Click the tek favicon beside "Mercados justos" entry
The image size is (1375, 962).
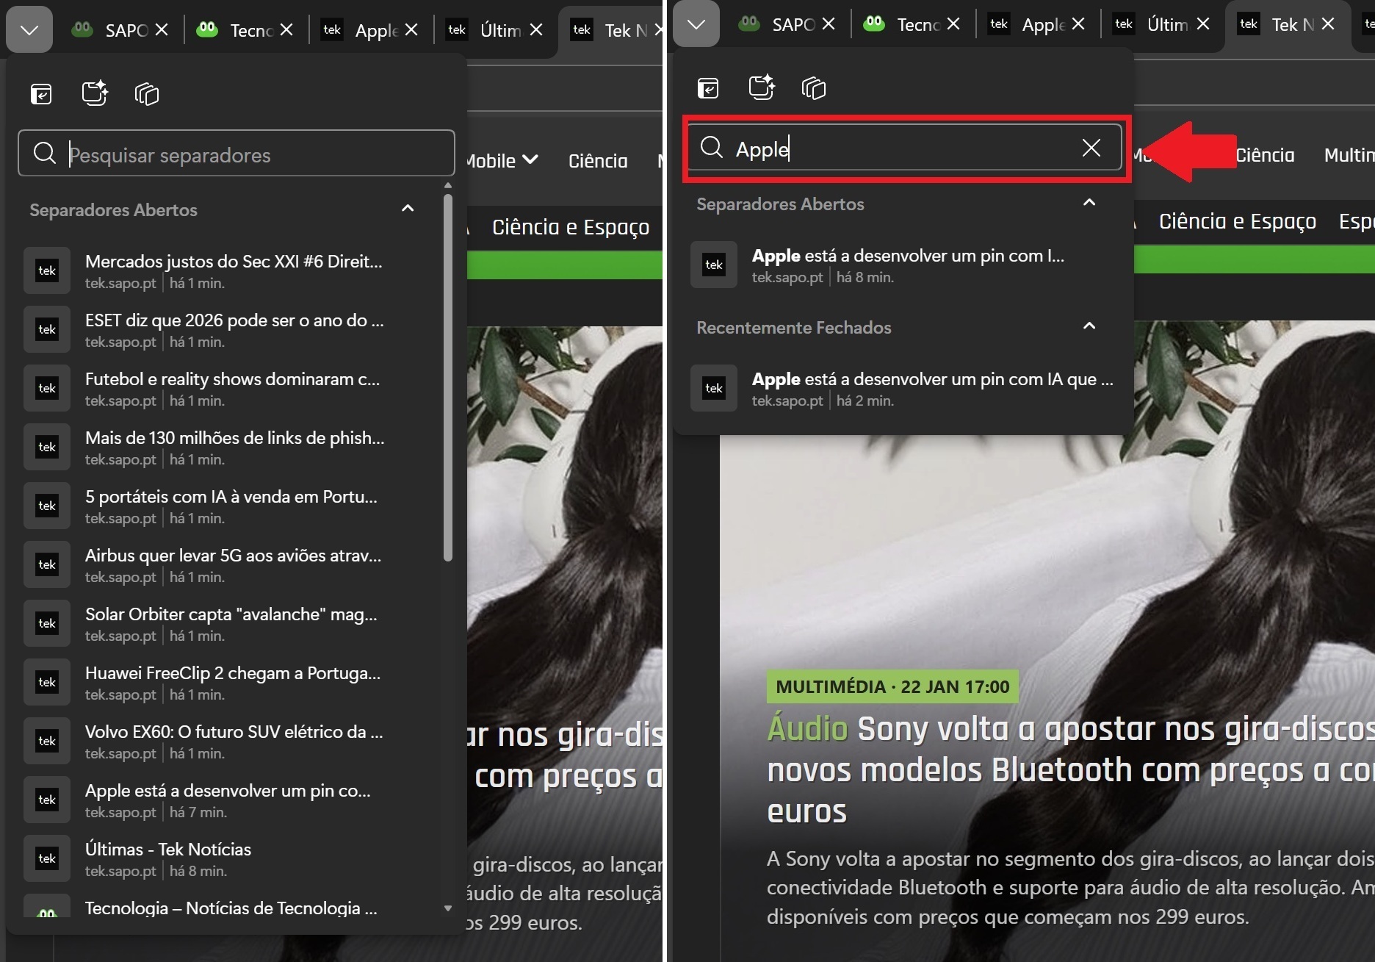[47, 271]
